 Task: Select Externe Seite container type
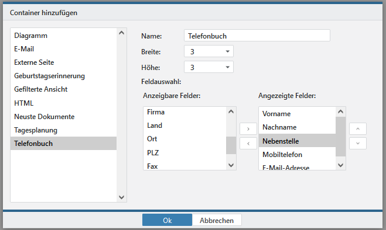pos(63,62)
